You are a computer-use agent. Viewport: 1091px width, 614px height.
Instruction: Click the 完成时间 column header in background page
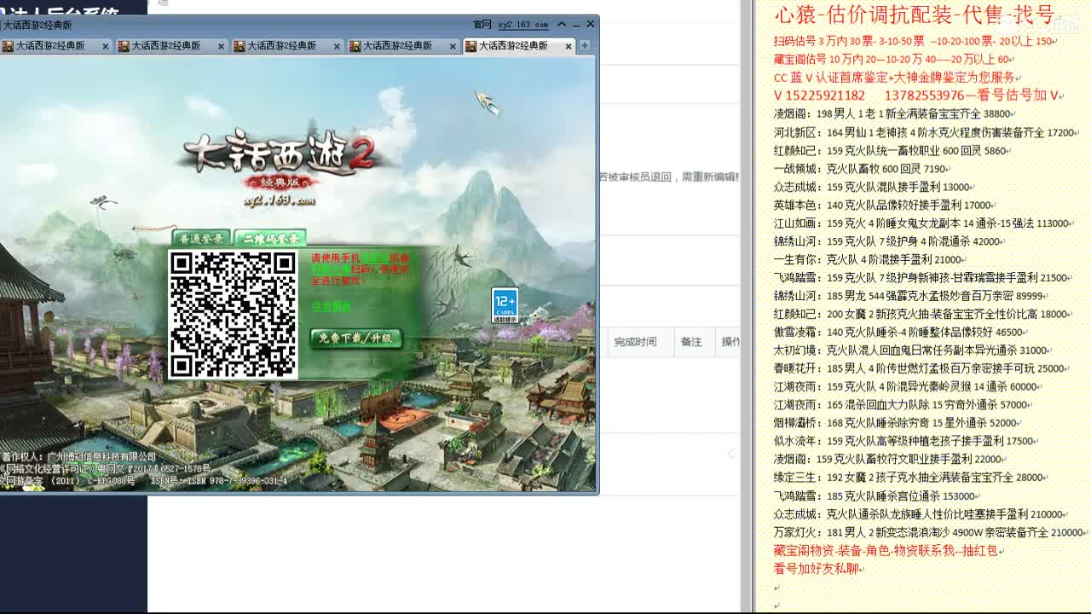[635, 342]
